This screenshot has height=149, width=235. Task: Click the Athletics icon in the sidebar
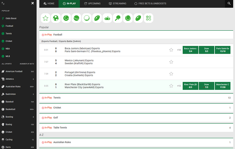pyautogui.click(x=3, y=79)
